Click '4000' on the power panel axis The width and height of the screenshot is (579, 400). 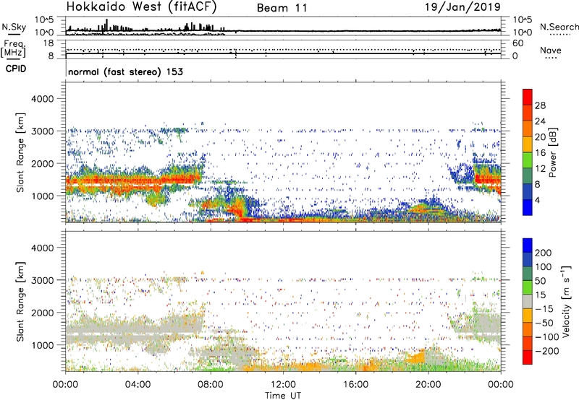click(42, 99)
